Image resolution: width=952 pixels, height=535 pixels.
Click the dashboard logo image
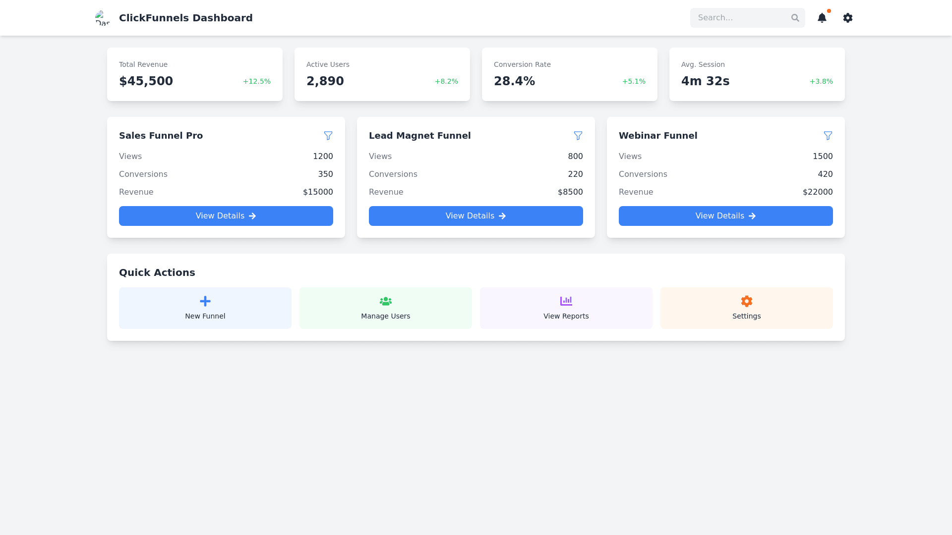coord(103,18)
